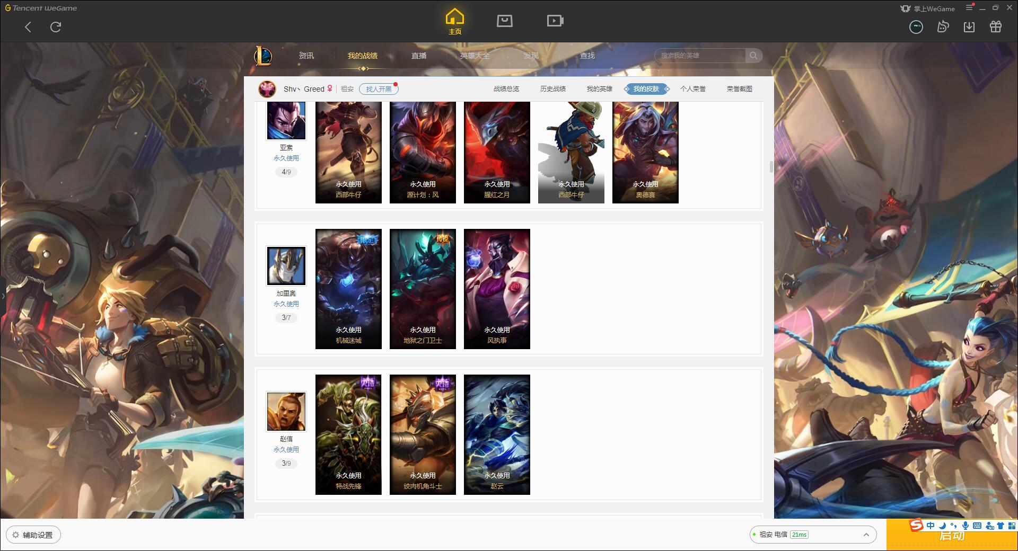The width and height of the screenshot is (1018, 551).
Task: Switch to the 历史战绩 tab
Action: click(553, 89)
